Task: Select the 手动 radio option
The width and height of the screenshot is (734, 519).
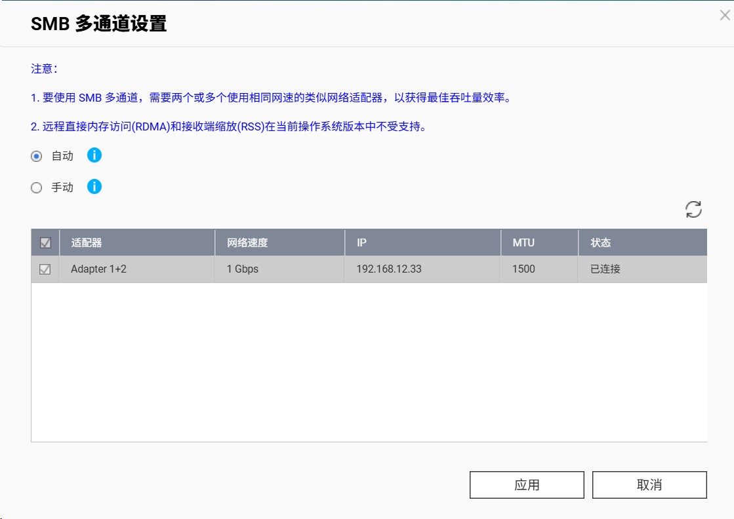Action: click(37, 187)
